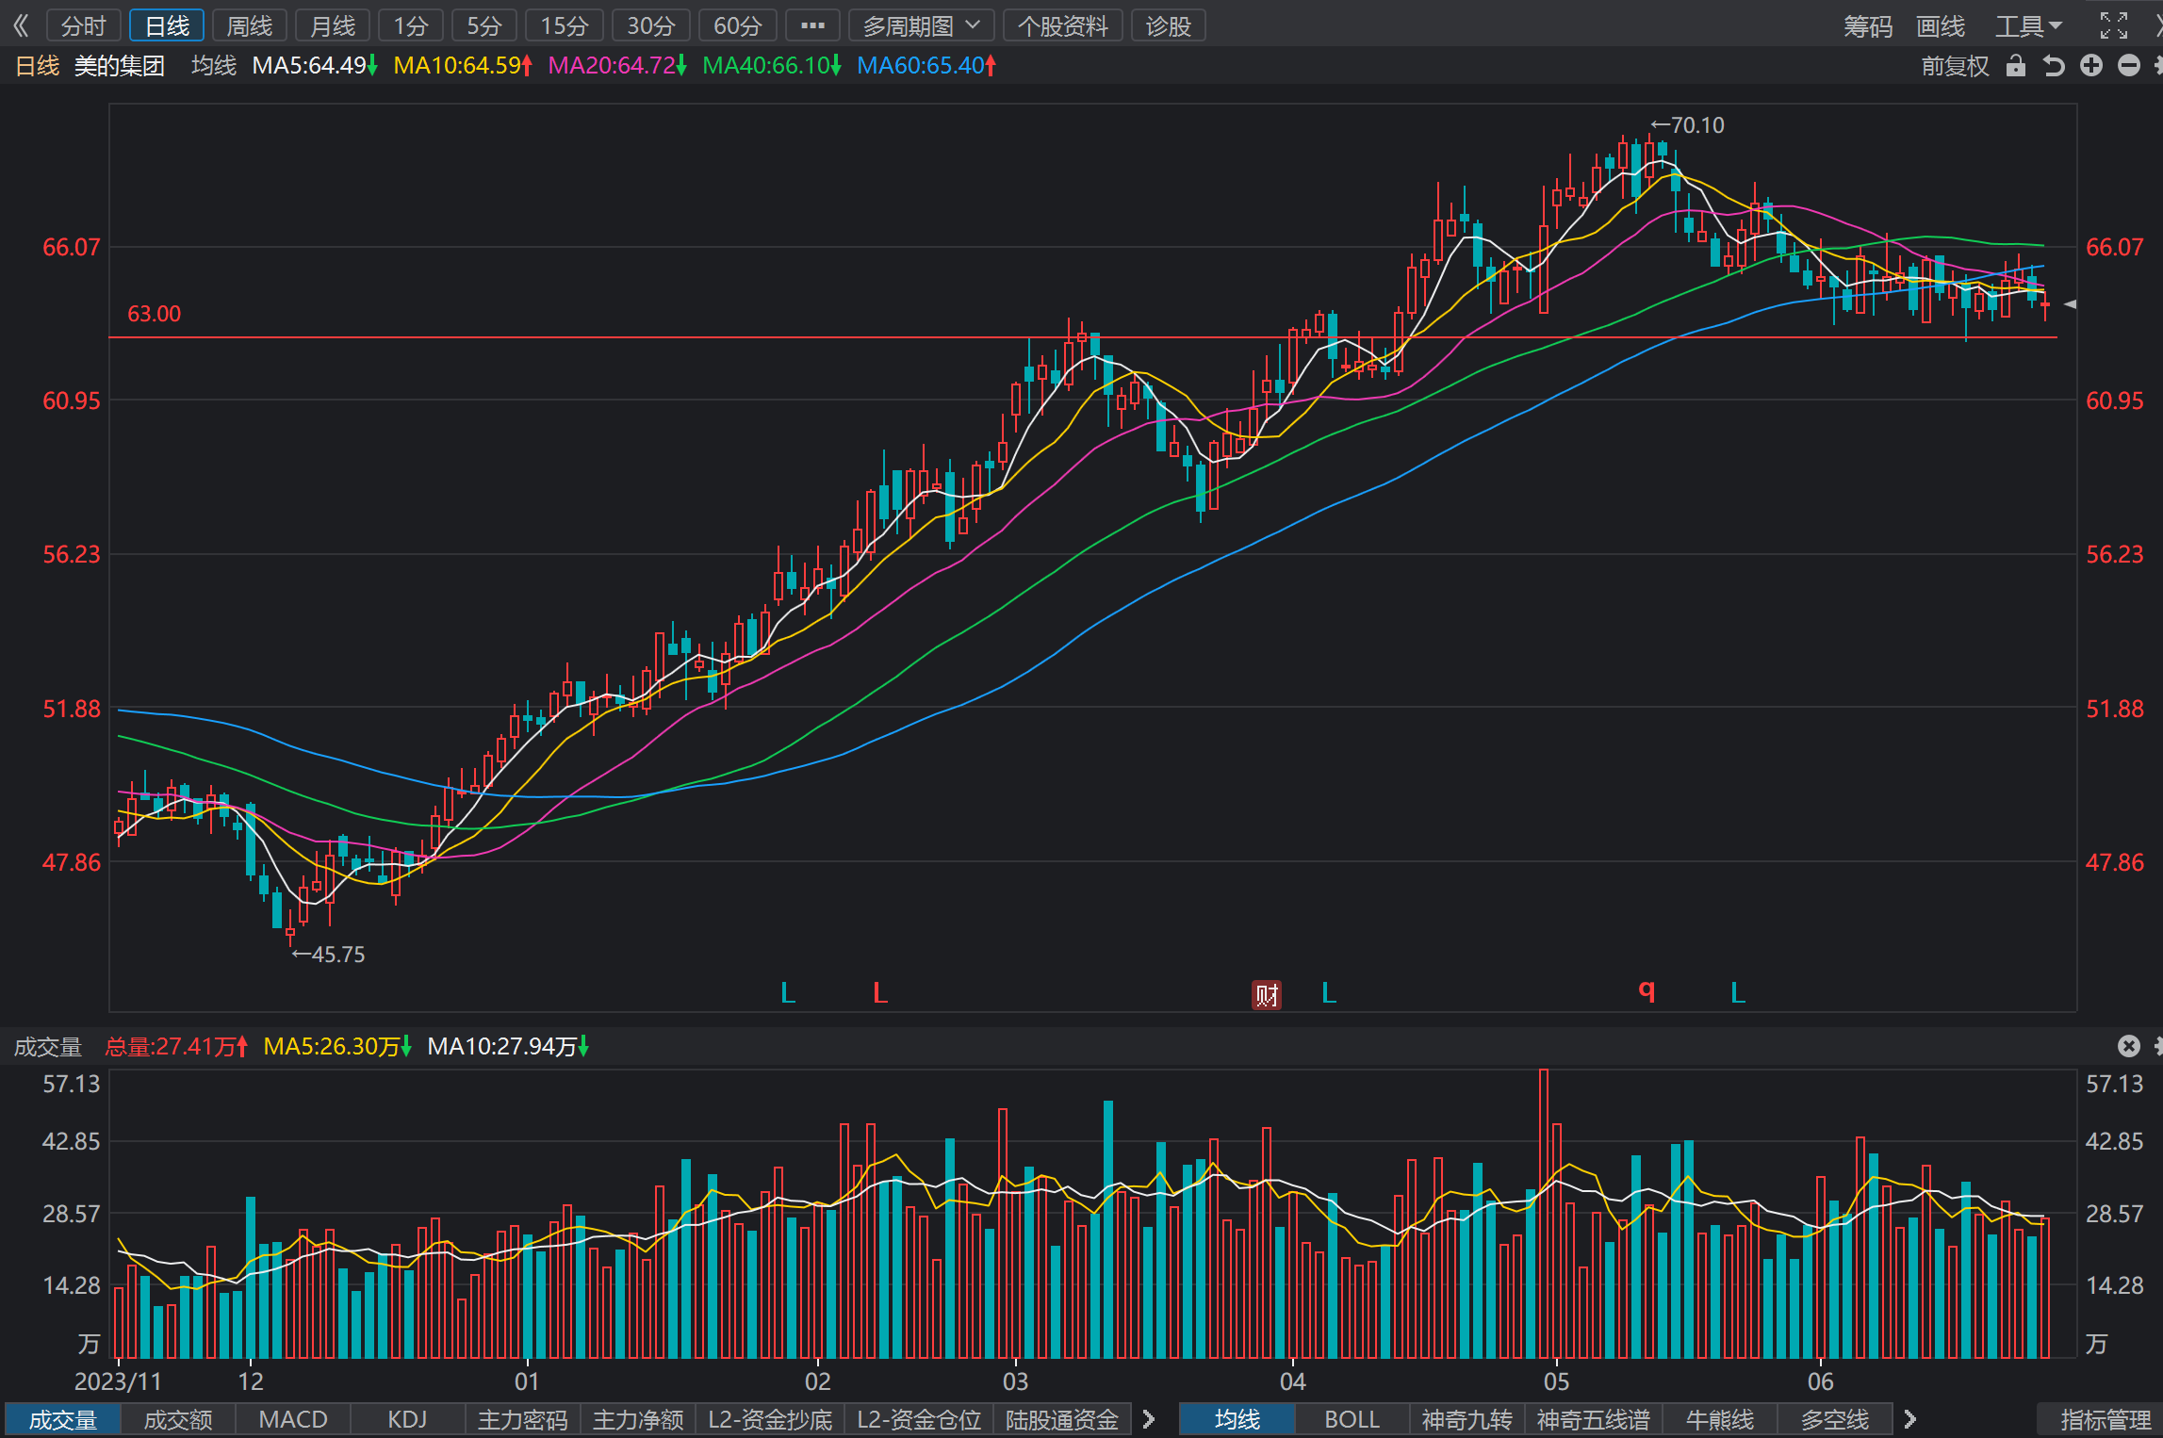Click the MA20:64.72 legend label

[617, 66]
